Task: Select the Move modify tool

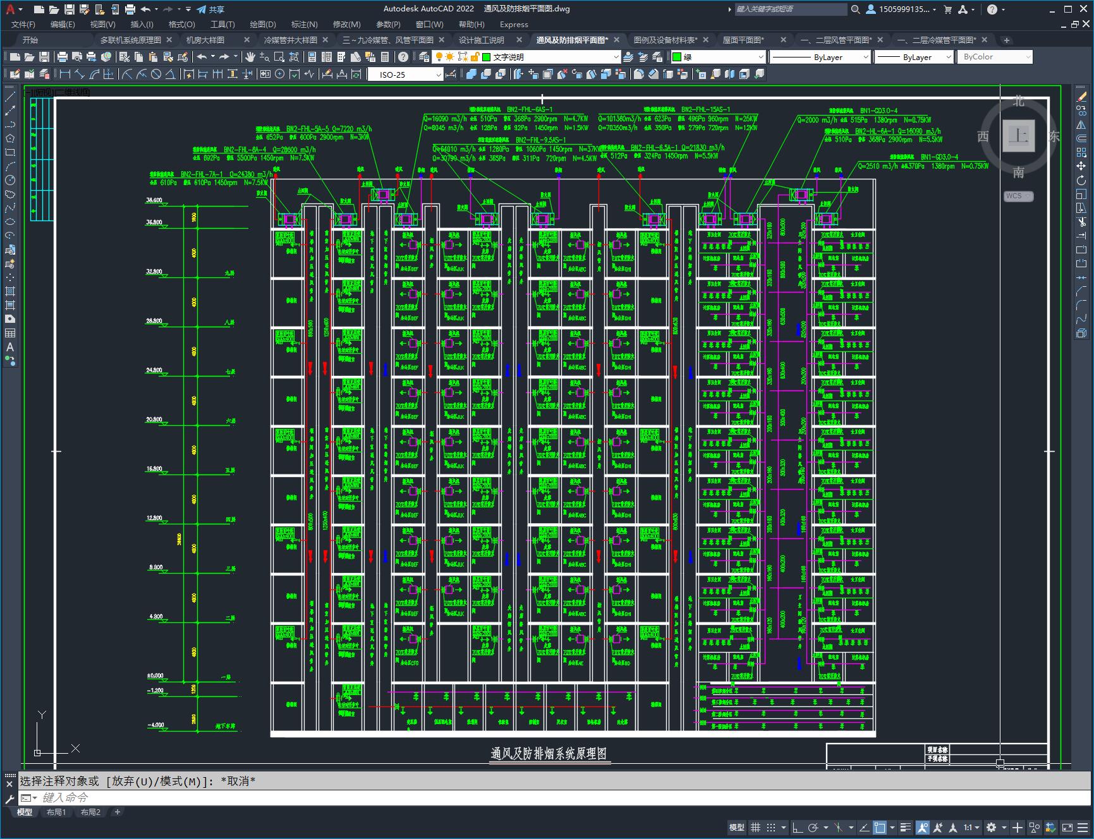Action: 1081,166
